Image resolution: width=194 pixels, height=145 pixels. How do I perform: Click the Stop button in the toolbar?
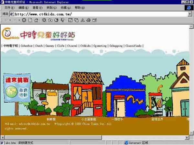point(24,20)
